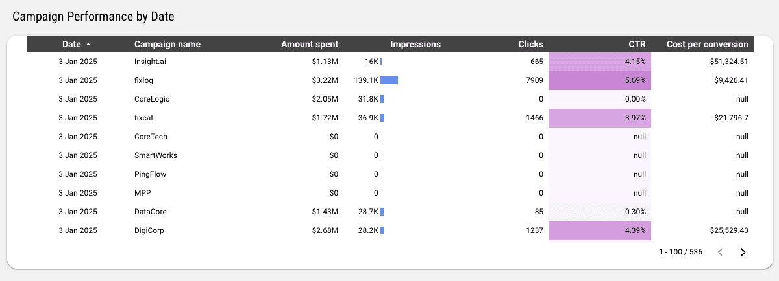779x281 pixels.
Task: Click the 7909 clicks cell
Action: (x=534, y=81)
